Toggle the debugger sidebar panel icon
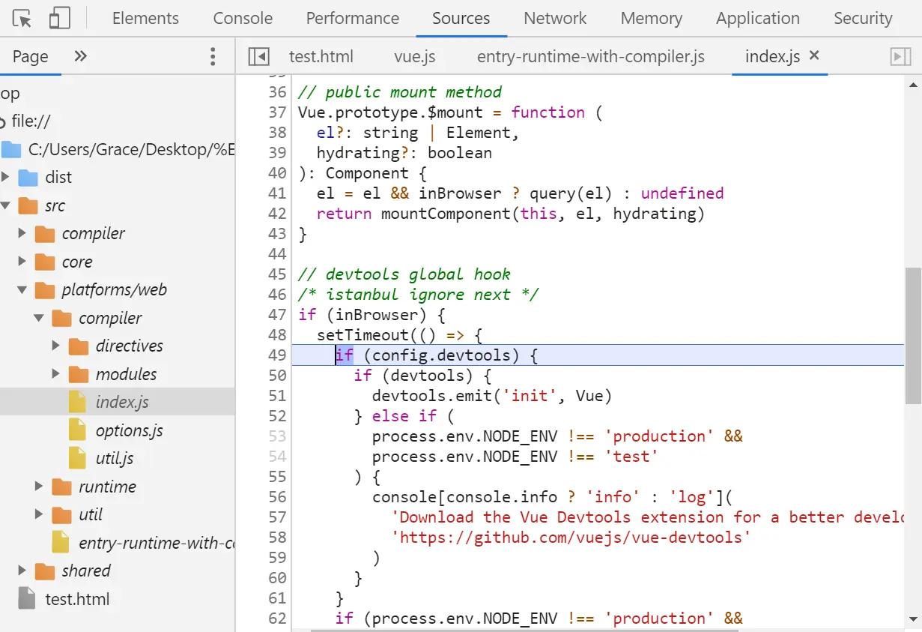Viewport: 922px width, 632px height. click(x=899, y=56)
